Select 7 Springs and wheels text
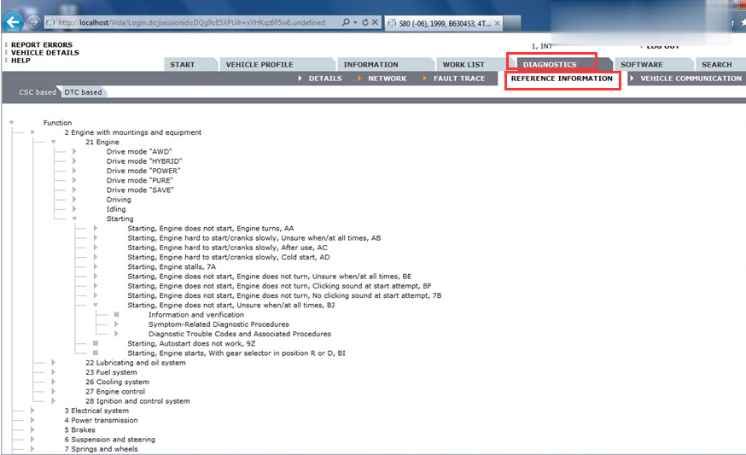Screen dimensions: 746x455 102,449
